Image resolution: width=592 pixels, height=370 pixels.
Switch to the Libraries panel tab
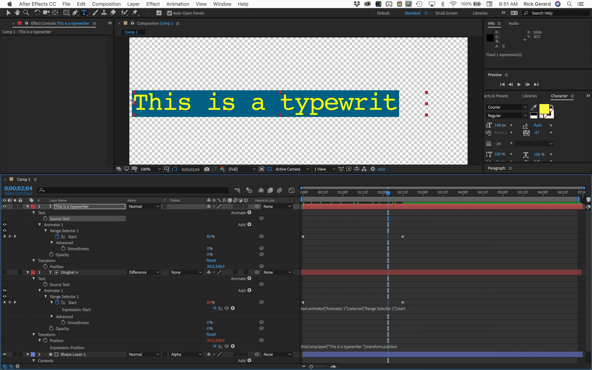(529, 96)
